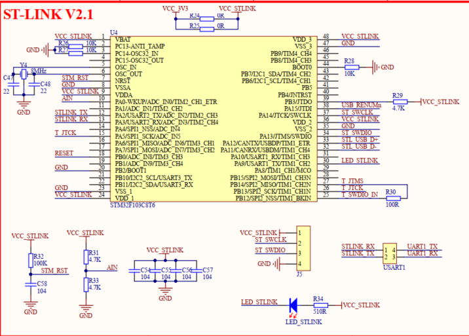Click the ground symbol right of R28
The image size is (469, 336).
point(375,67)
